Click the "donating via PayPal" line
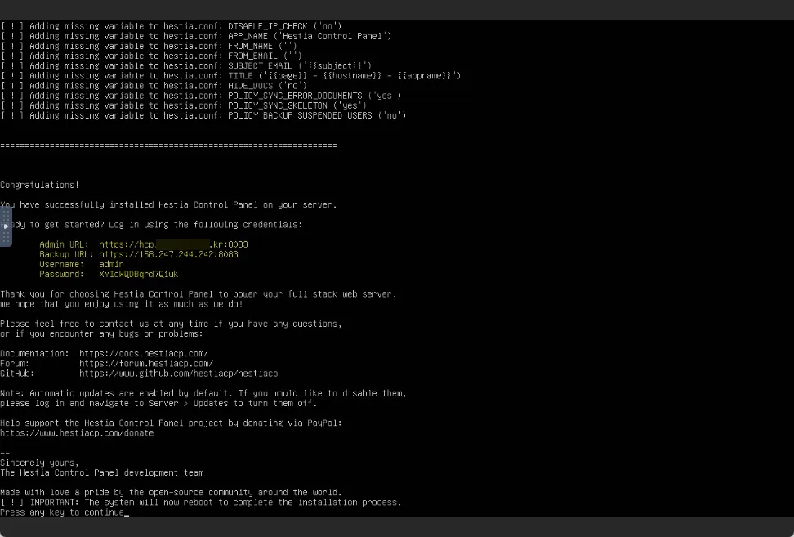 tap(172, 423)
